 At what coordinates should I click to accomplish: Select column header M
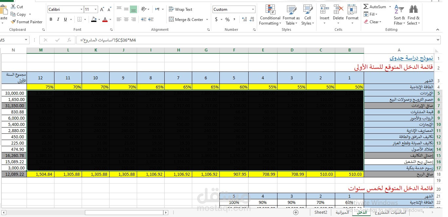[x=41, y=50]
